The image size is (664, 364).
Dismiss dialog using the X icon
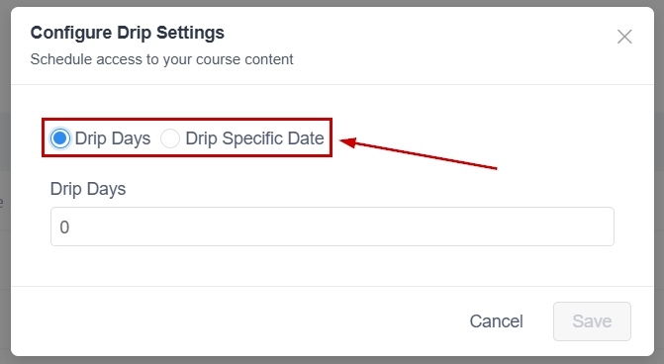pos(624,37)
